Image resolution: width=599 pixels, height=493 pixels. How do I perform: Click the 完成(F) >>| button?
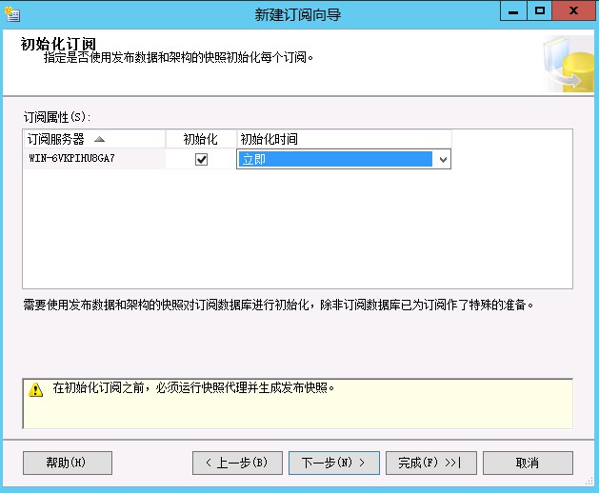pyautogui.click(x=430, y=463)
